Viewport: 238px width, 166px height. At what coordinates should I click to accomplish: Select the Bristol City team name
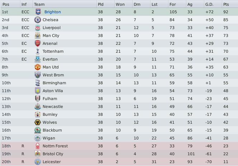tap(53, 154)
